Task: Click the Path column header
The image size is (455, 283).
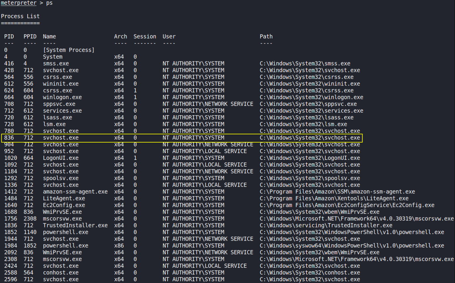Action: pos(266,37)
